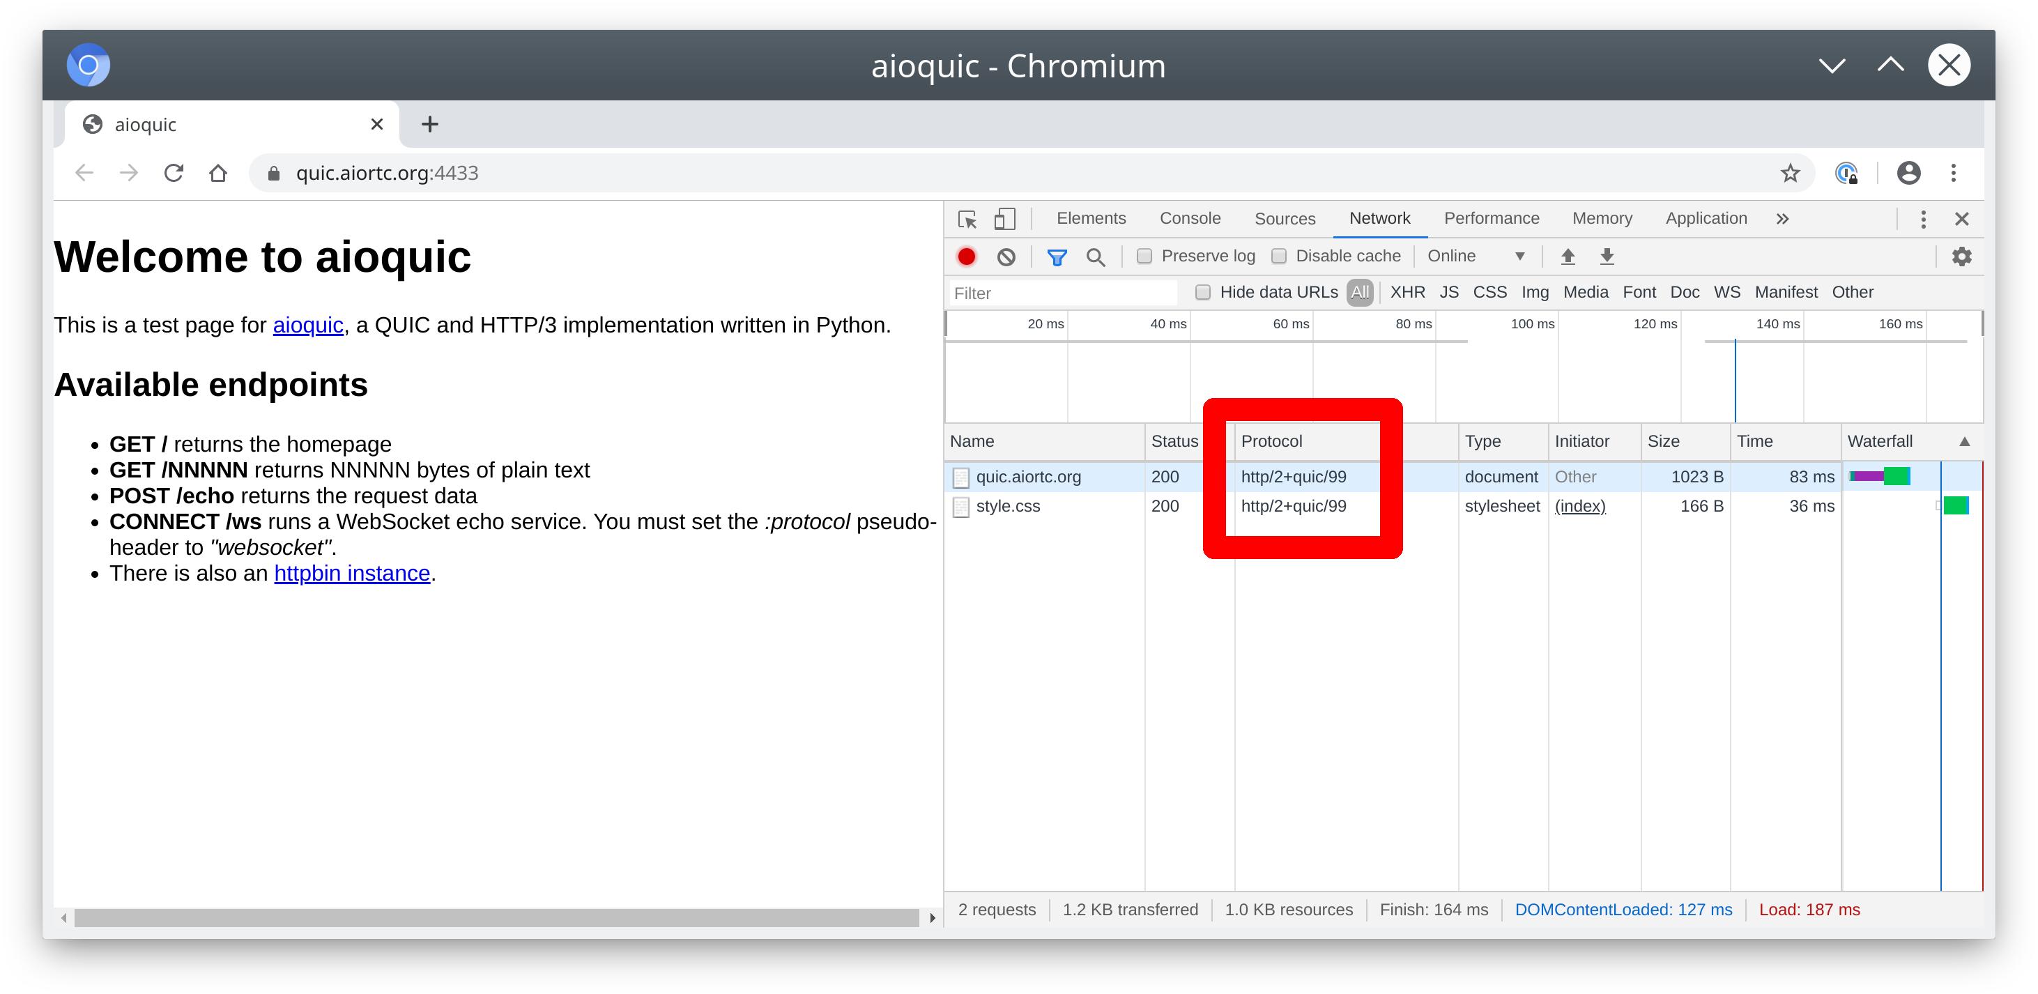Activate the inspect element picker
The image size is (2038, 994).
[x=967, y=219]
